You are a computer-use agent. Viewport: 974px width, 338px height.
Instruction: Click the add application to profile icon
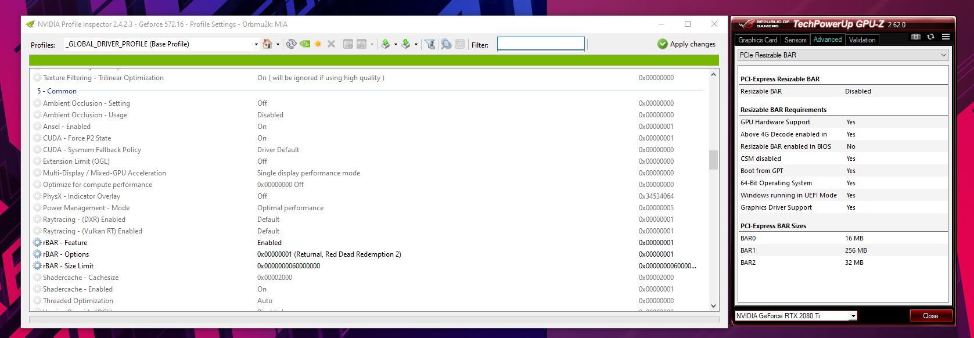348,44
